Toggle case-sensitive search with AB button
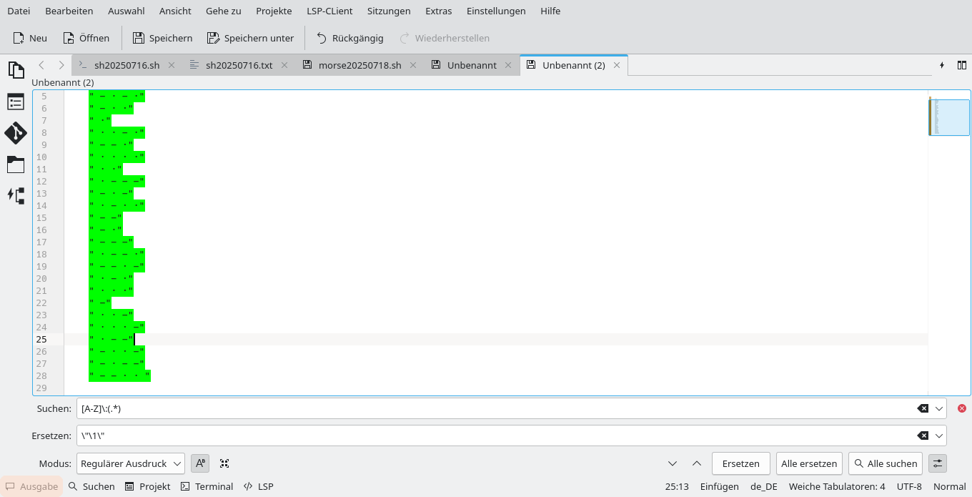 pyautogui.click(x=199, y=463)
